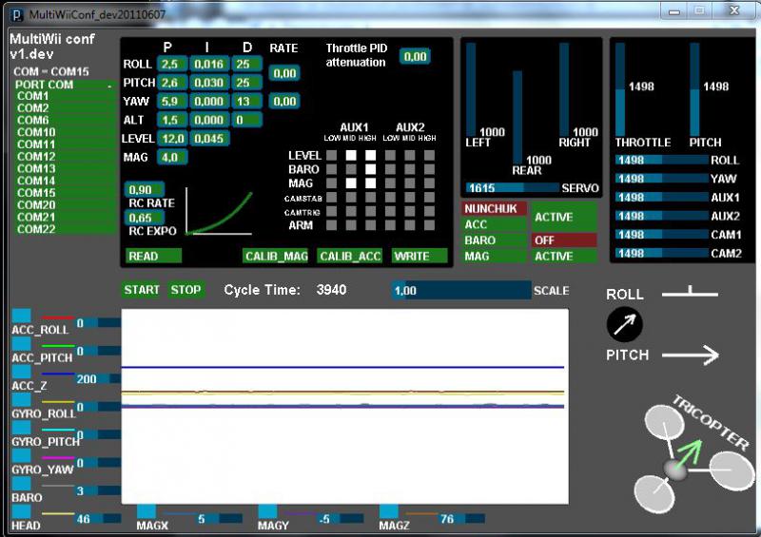
Task: Uncheck LEVEL AUX1 HIGH box
Action: [x=370, y=155]
